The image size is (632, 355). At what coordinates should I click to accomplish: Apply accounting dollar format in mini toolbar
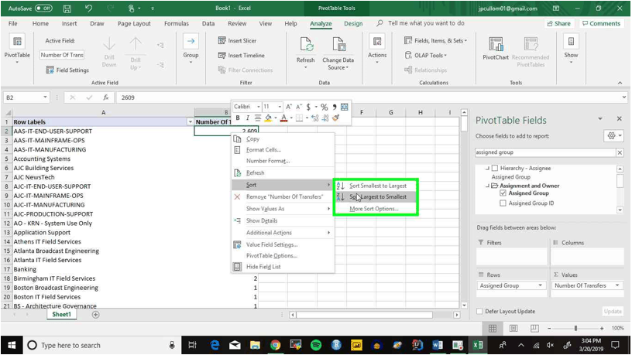point(308,107)
